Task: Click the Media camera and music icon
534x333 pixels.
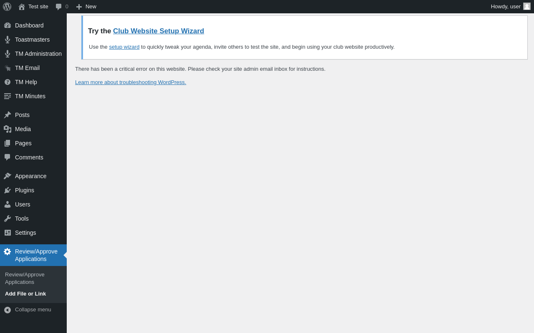Action: [x=8, y=129]
